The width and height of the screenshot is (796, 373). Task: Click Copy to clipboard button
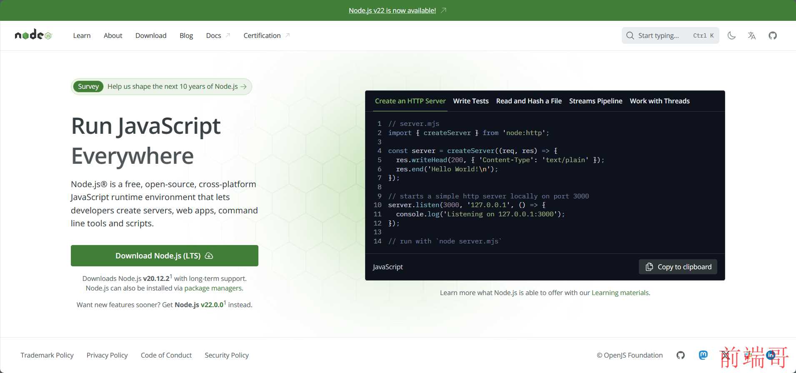(x=678, y=267)
